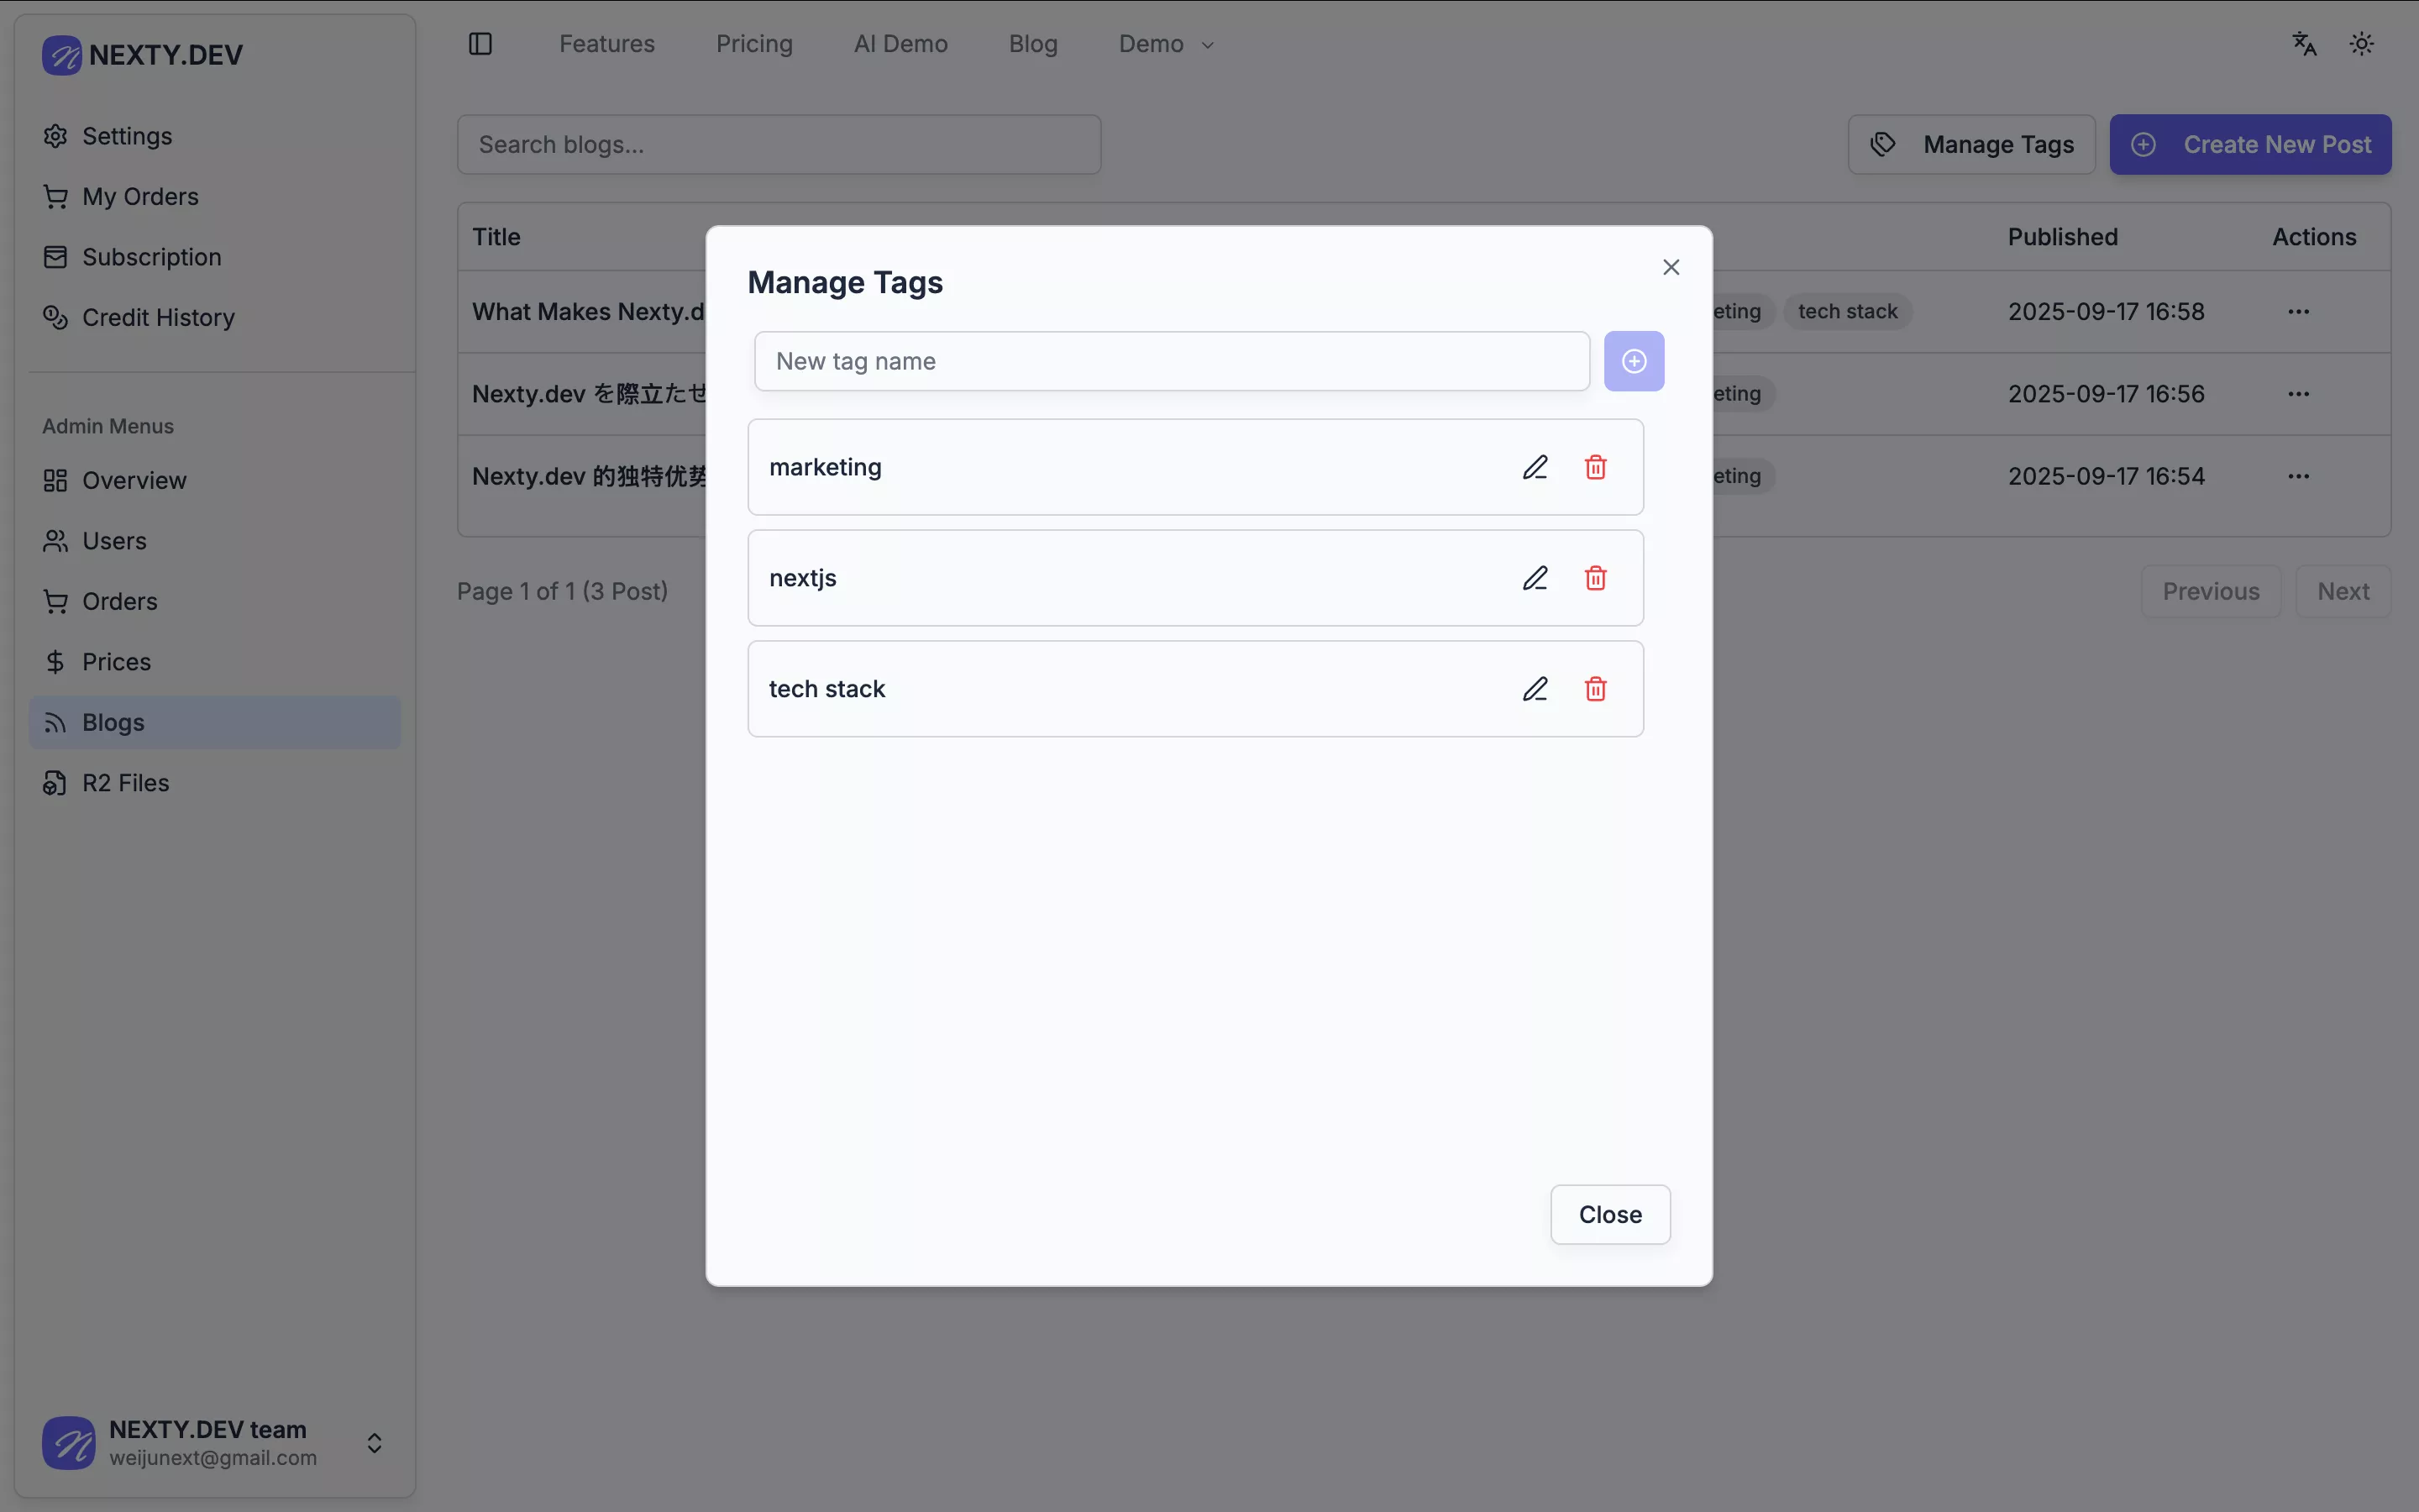
Task: Click the add tag plus button
Action: [1634, 361]
